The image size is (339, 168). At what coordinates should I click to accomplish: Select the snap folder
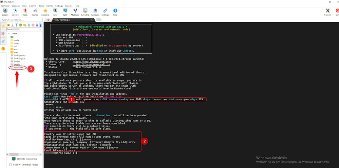[x=14, y=52]
